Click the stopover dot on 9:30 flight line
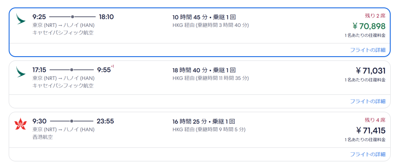The height and width of the screenshot is (162, 400). pos(72,121)
